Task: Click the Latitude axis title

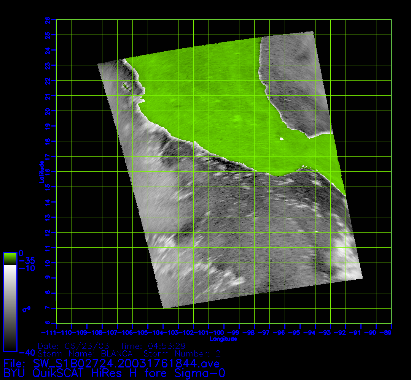Action: coord(40,171)
